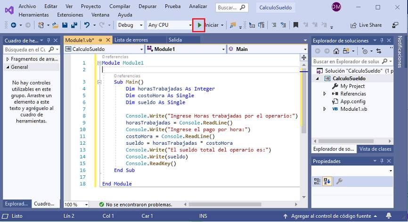
Task: Click the Save All toolbar icon
Action: tap(73, 25)
